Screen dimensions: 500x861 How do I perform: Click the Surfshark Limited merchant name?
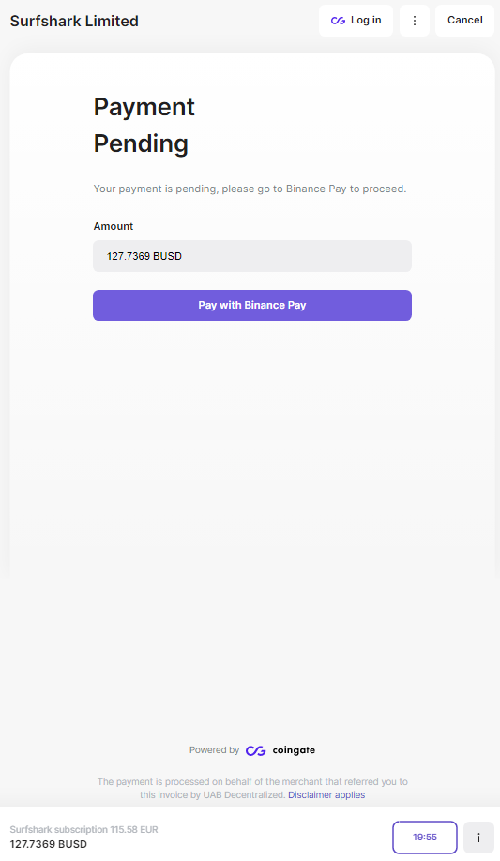[74, 21]
